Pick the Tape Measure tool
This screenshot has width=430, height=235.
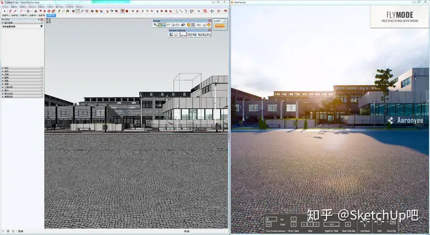point(59,11)
